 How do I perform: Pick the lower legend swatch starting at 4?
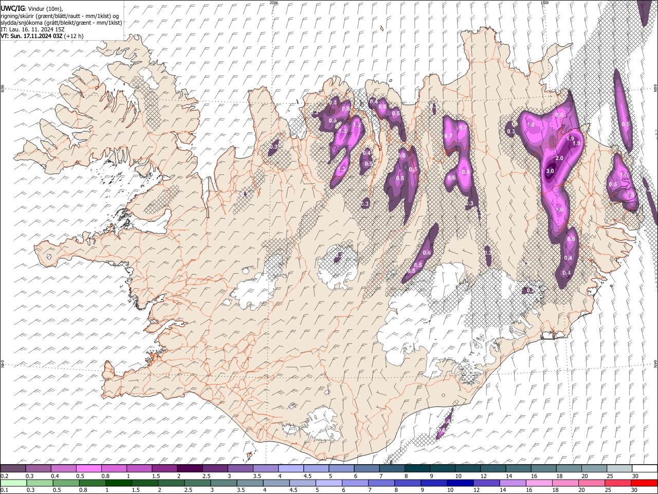[276, 483]
